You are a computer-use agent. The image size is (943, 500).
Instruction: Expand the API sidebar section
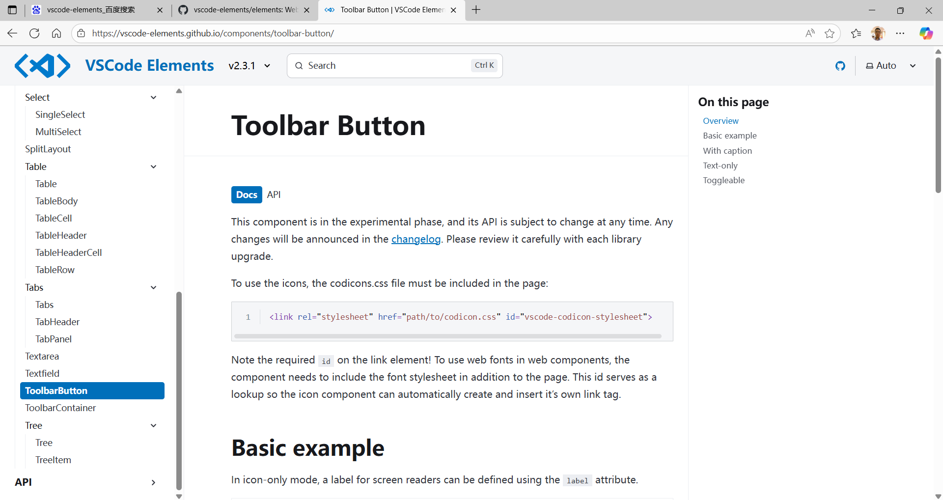(153, 482)
